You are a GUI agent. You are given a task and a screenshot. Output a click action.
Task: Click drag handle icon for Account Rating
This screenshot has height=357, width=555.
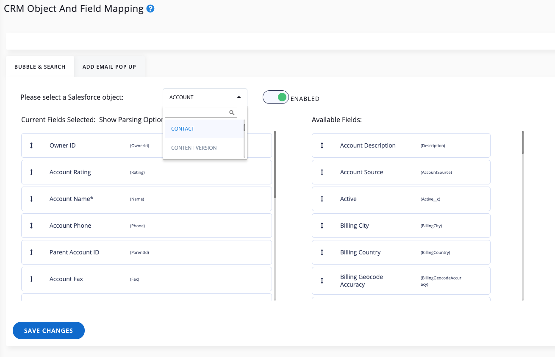[31, 172]
